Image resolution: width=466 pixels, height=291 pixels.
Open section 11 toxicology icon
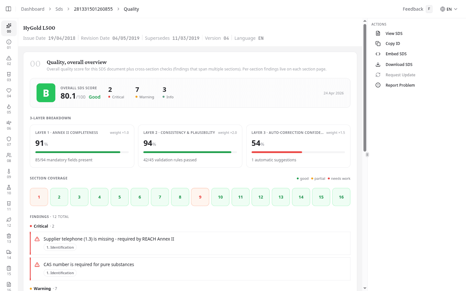point(9,204)
